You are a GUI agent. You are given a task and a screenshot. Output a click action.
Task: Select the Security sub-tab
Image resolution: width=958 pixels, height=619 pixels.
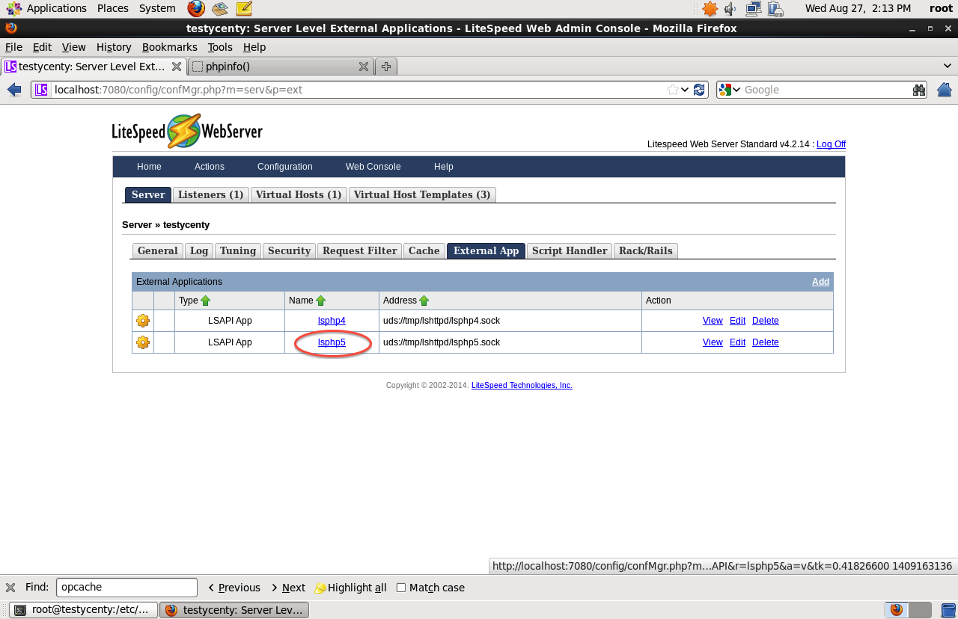(x=289, y=250)
